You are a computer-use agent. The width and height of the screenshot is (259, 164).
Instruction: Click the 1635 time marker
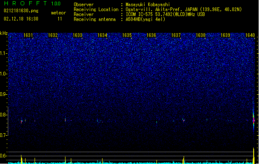pos(127,35)
